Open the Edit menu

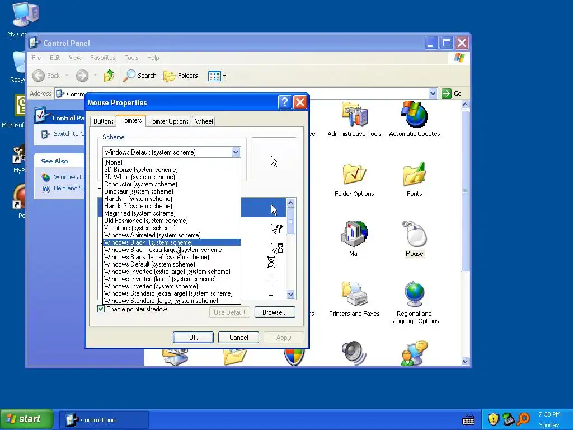point(55,58)
